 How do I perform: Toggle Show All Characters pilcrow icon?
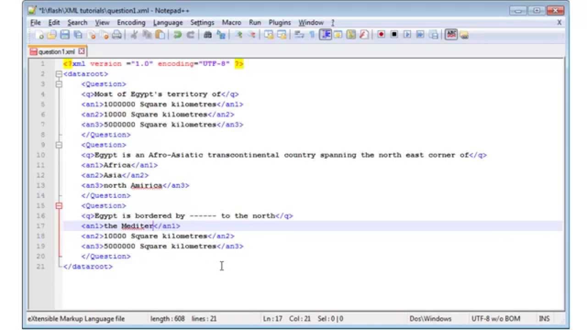[312, 35]
